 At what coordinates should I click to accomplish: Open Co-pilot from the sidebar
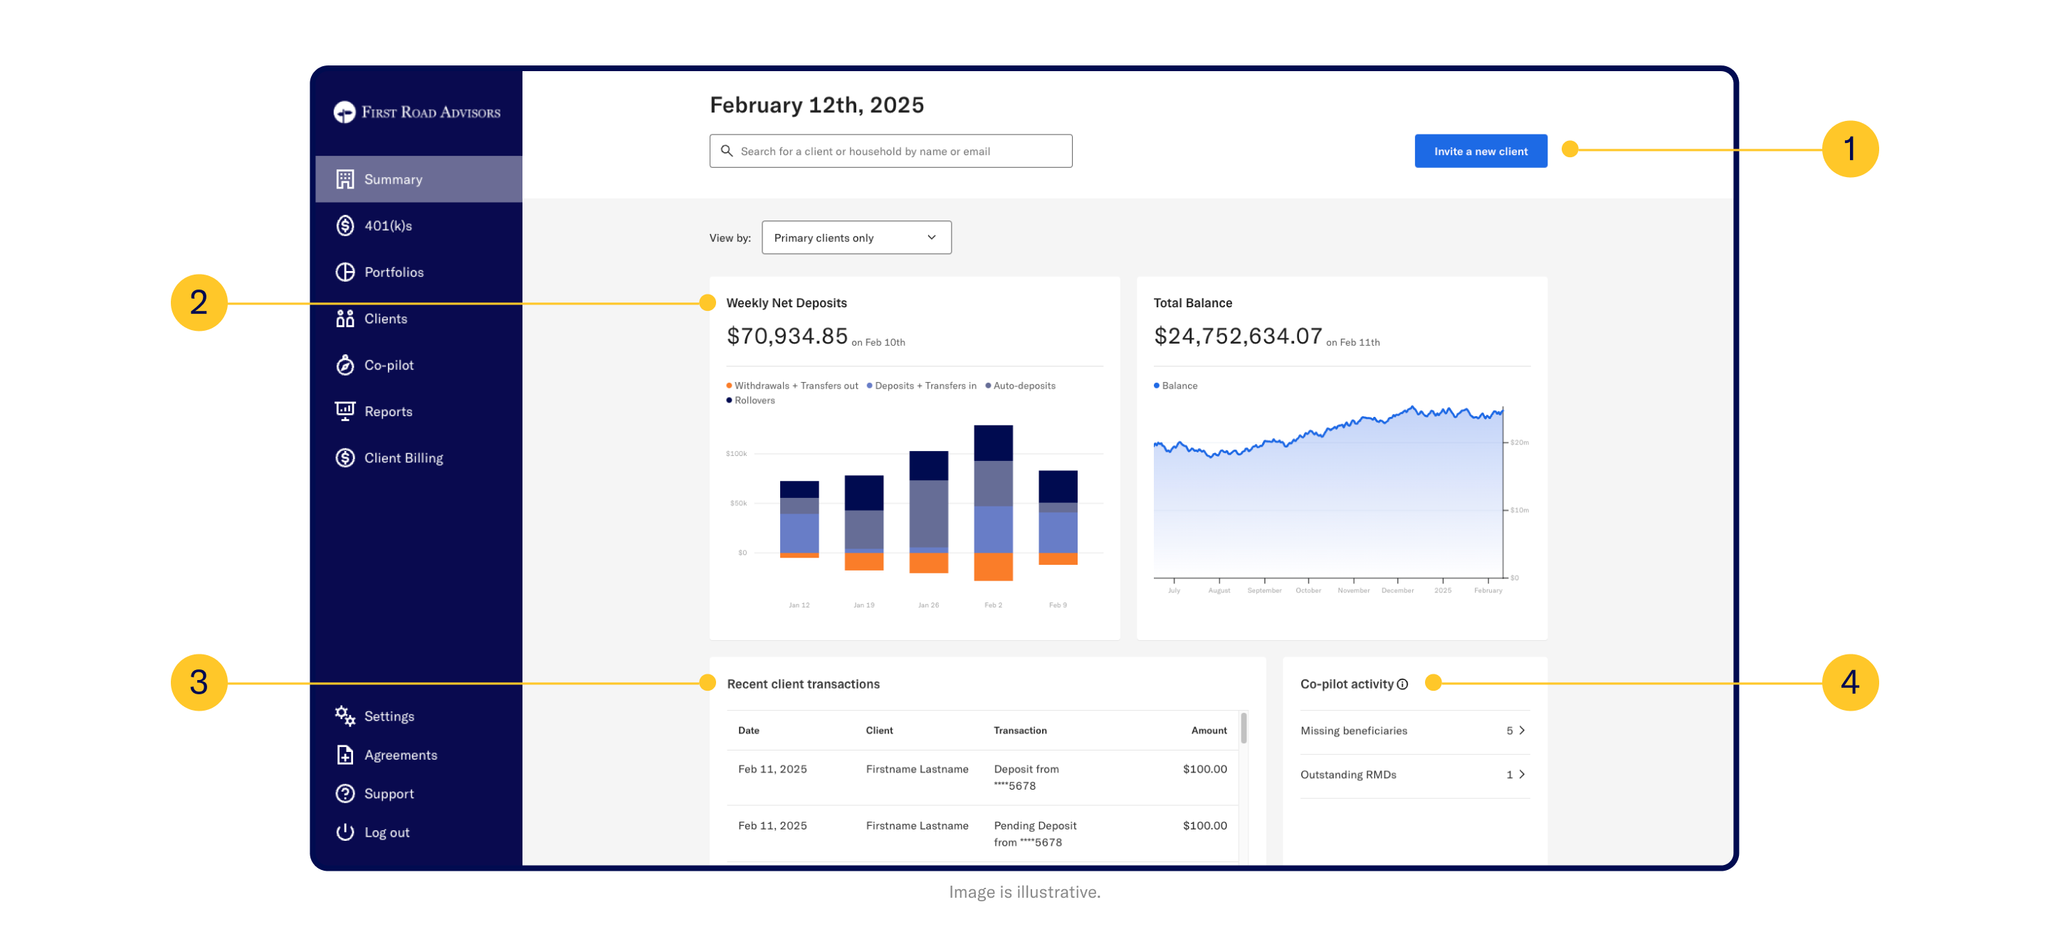pyautogui.click(x=419, y=365)
